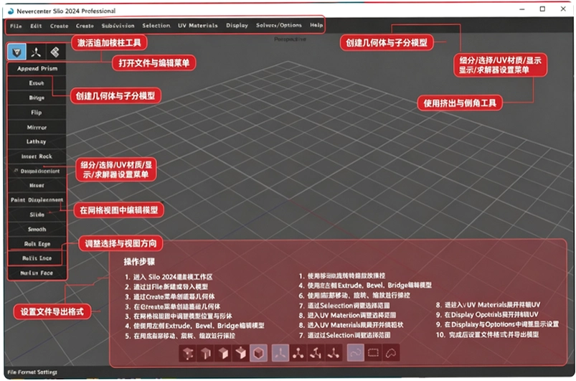Switch to edge mode cube icon with highlighted edge

(206, 353)
